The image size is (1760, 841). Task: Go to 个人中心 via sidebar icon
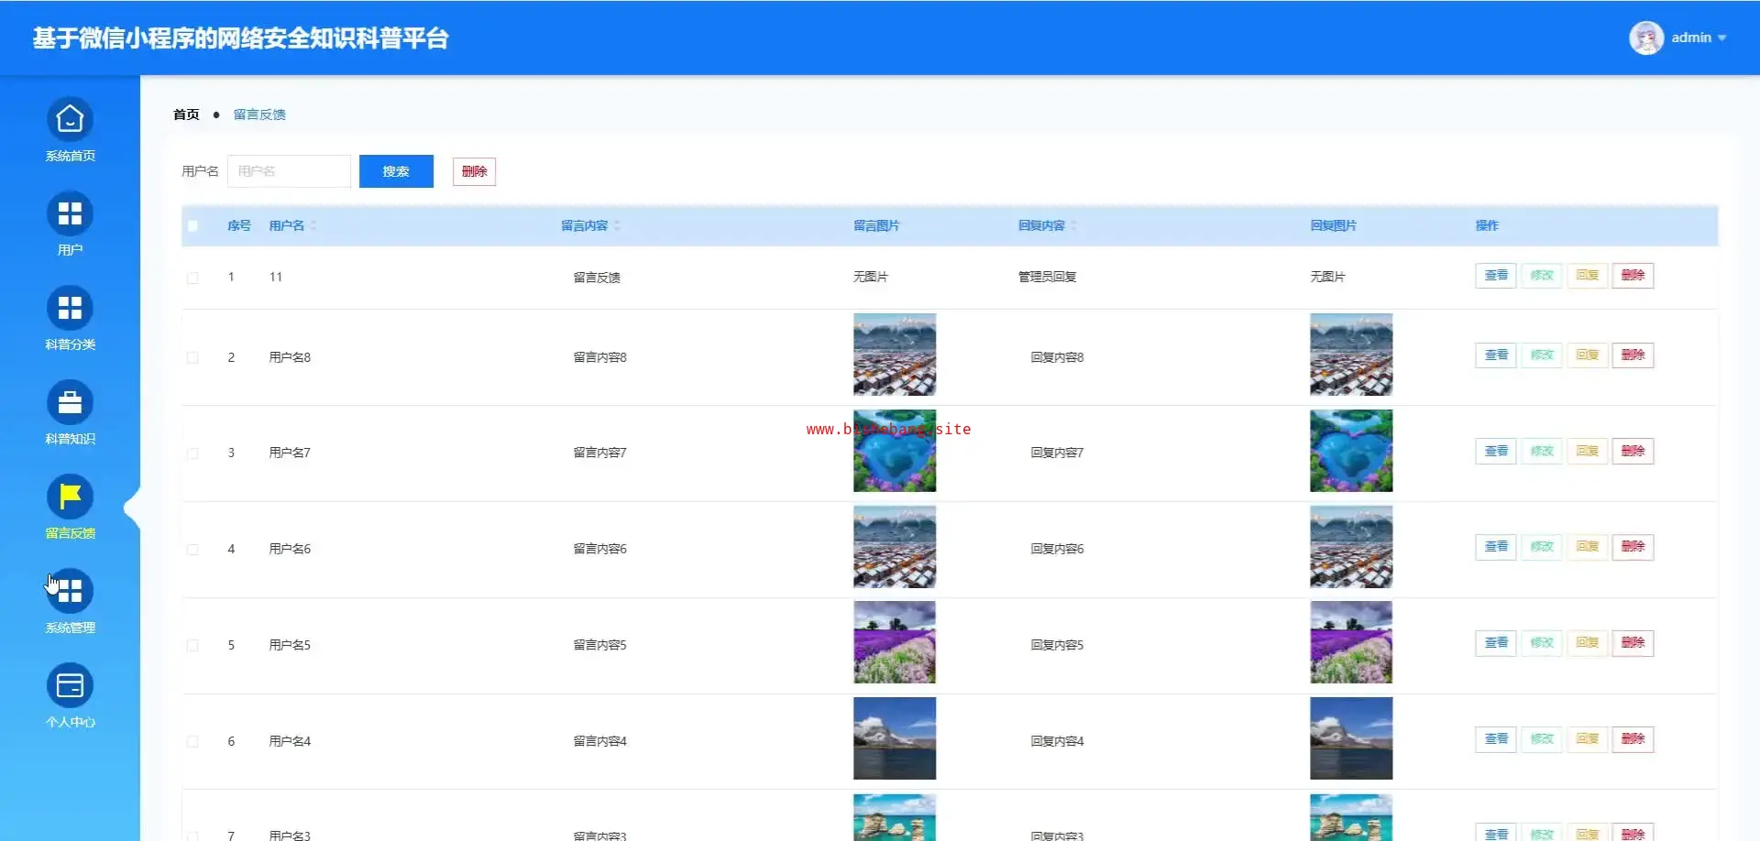click(70, 686)
